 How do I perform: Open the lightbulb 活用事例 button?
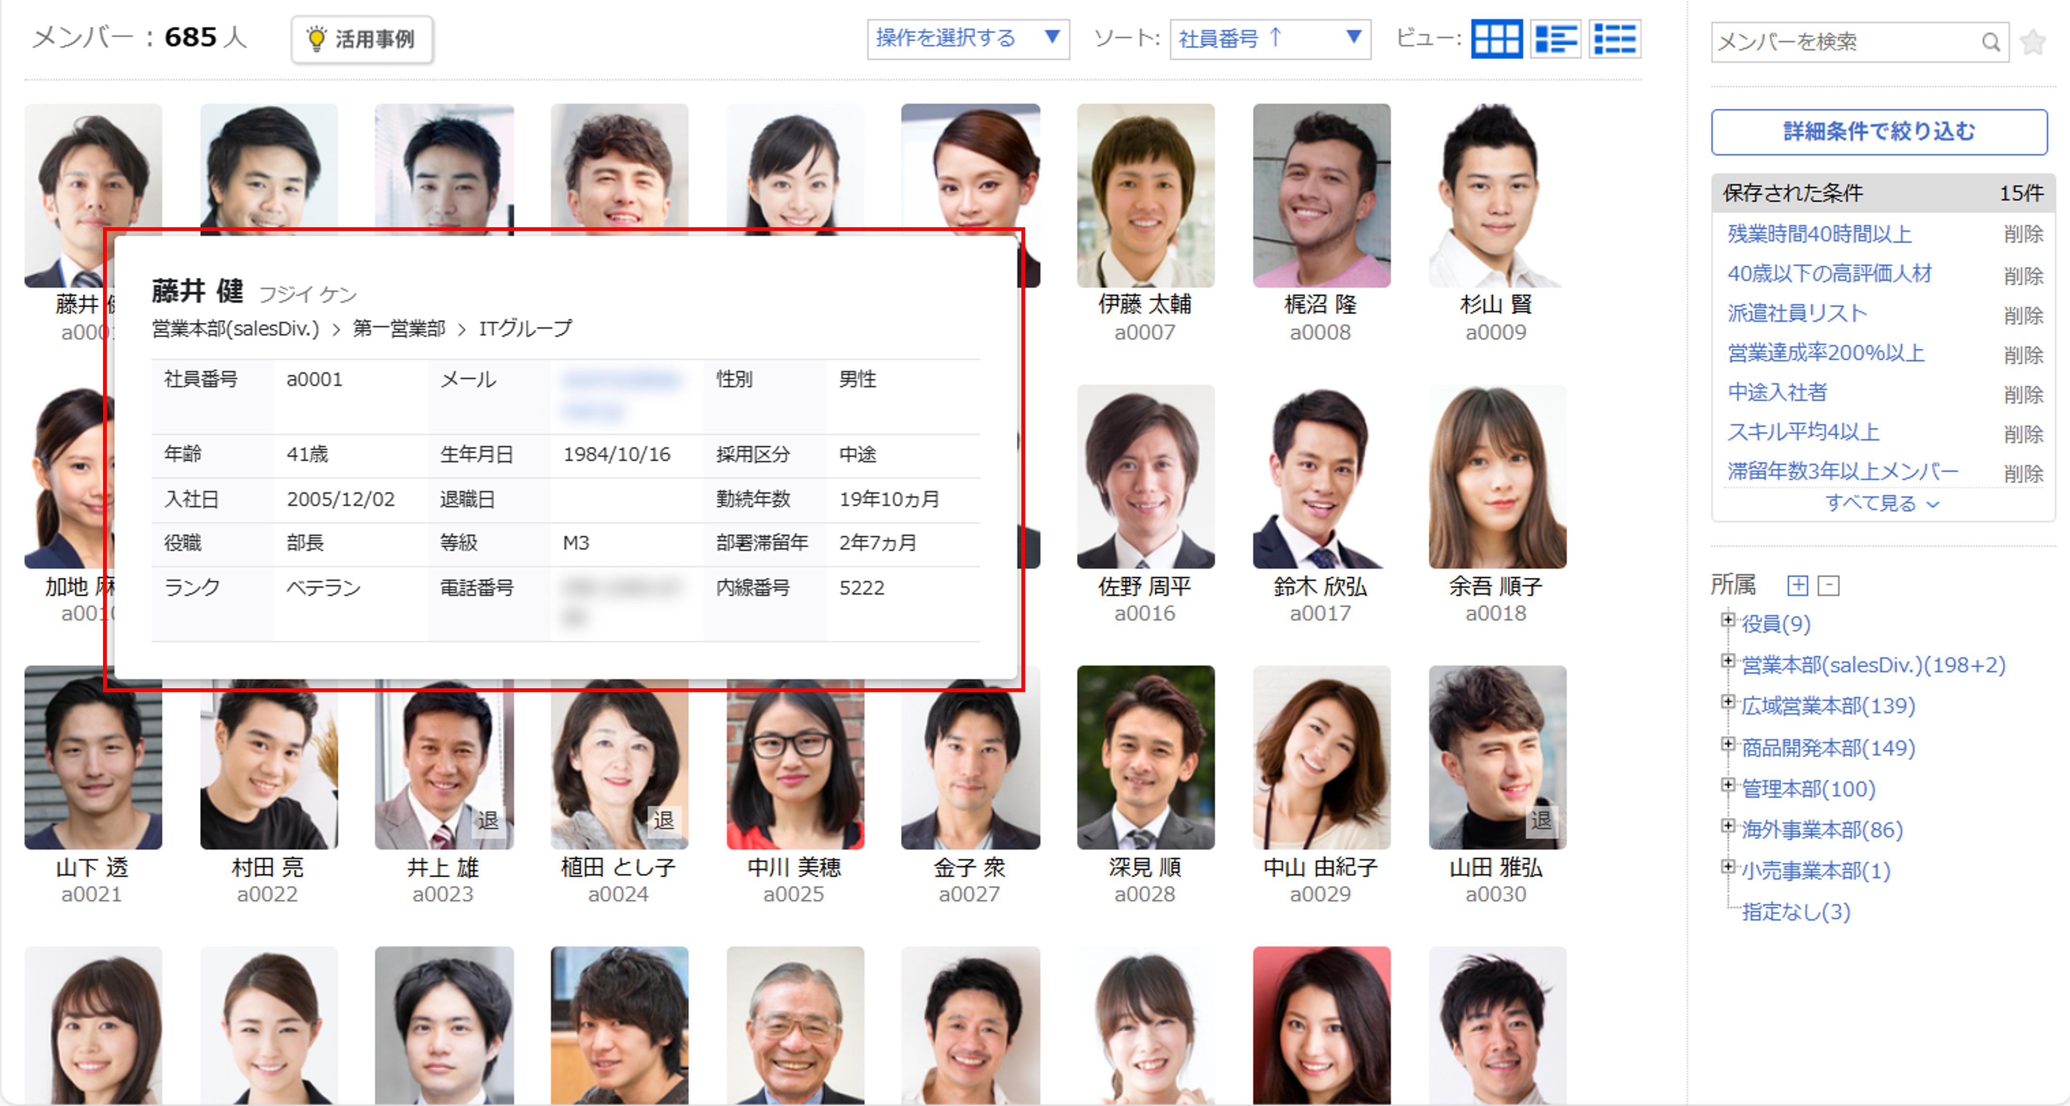(362, 39)
